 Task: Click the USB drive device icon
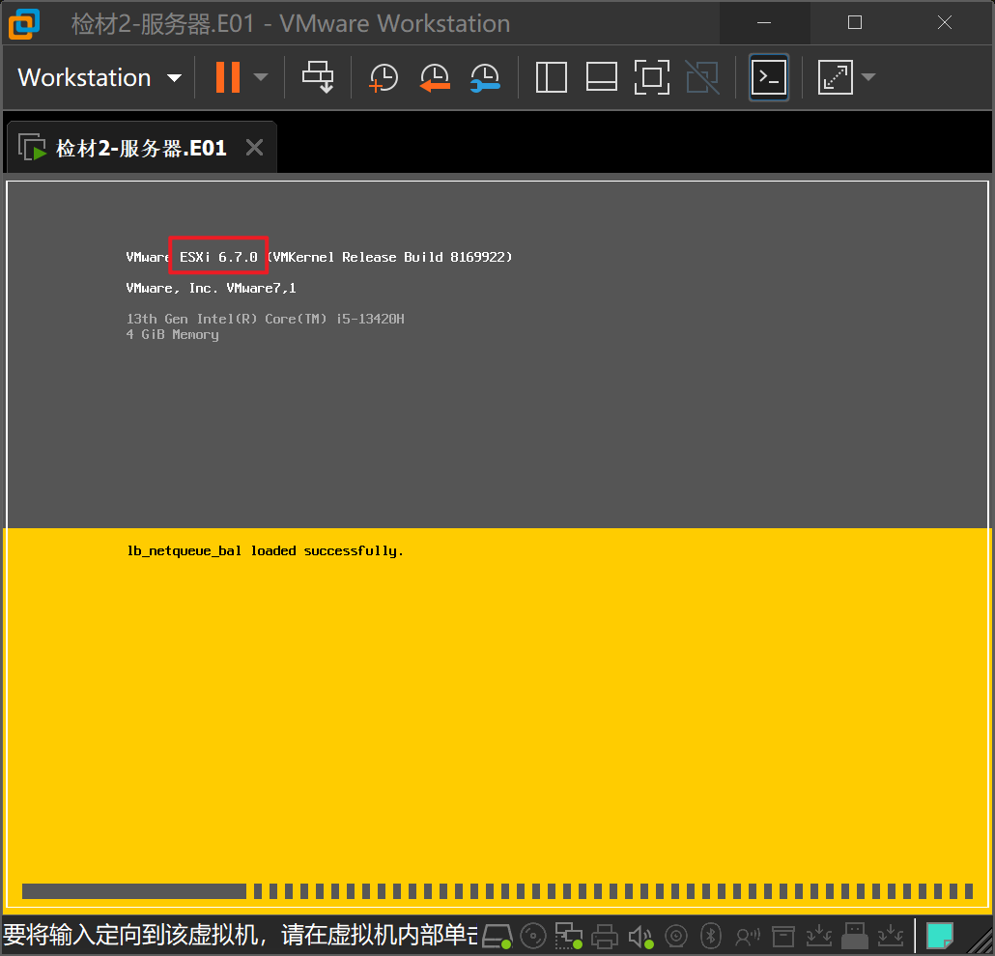pyautogui.click(x=854, y=936)
